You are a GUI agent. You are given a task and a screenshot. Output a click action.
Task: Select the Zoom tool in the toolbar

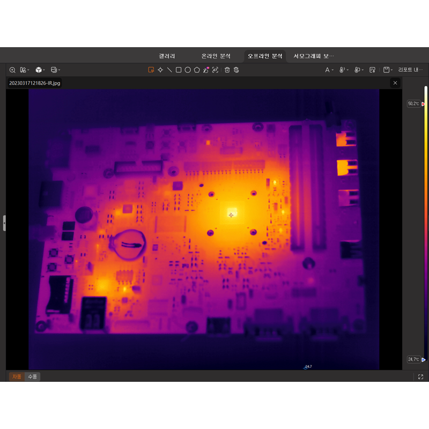(x=12, y=70)
